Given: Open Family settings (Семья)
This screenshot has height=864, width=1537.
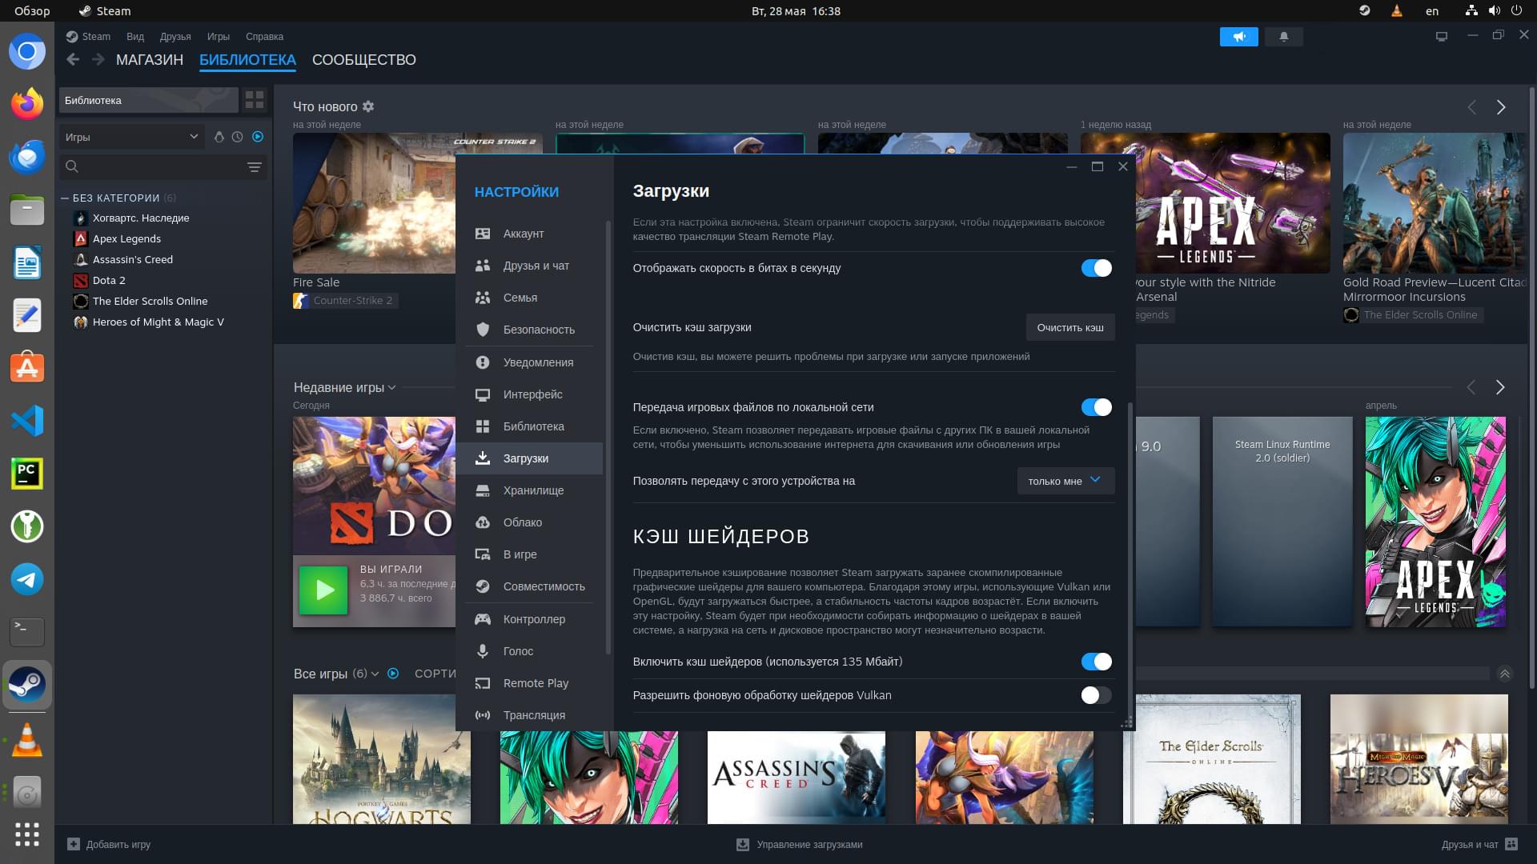Looking at the screenshot, I should (x=528, y=298).
